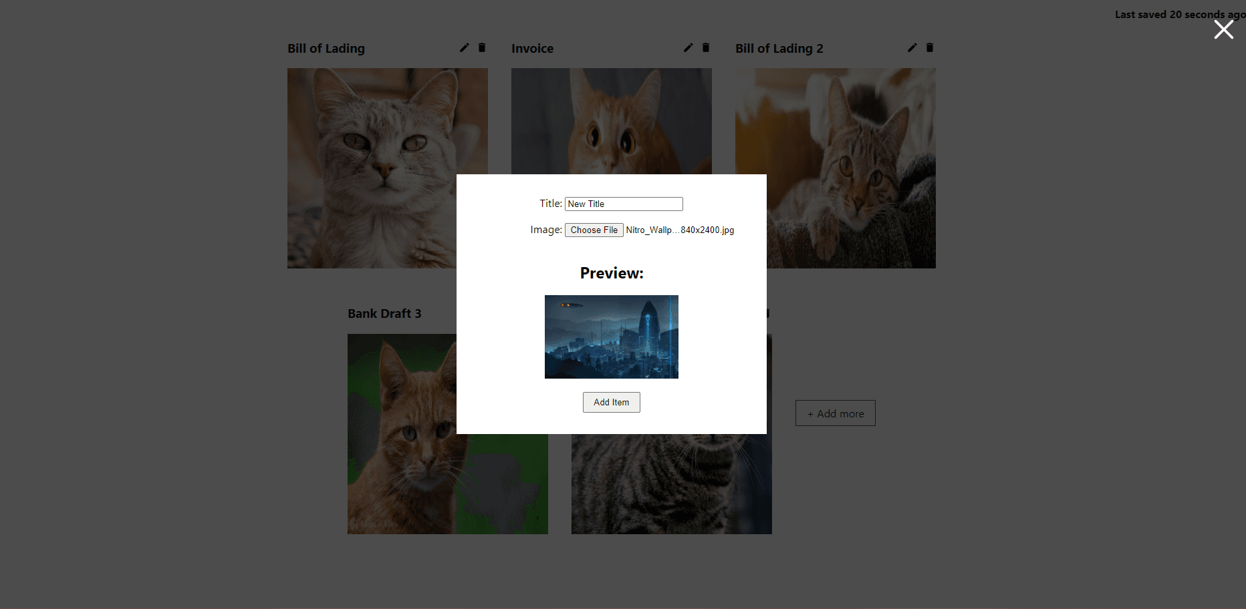Click the Title input field
This screenshot has width=1246, height=609.
[x=624, y=204]
